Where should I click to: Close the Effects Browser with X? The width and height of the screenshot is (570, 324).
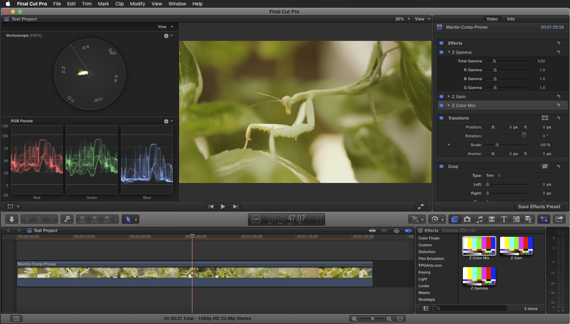420,231
